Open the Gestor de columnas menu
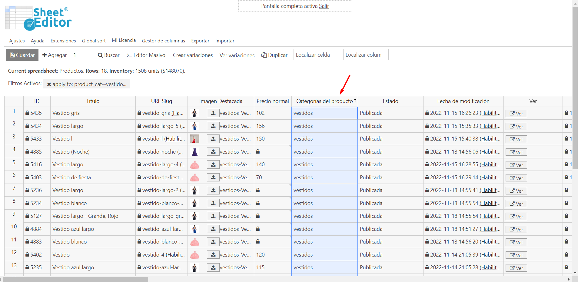 point(163,41)
